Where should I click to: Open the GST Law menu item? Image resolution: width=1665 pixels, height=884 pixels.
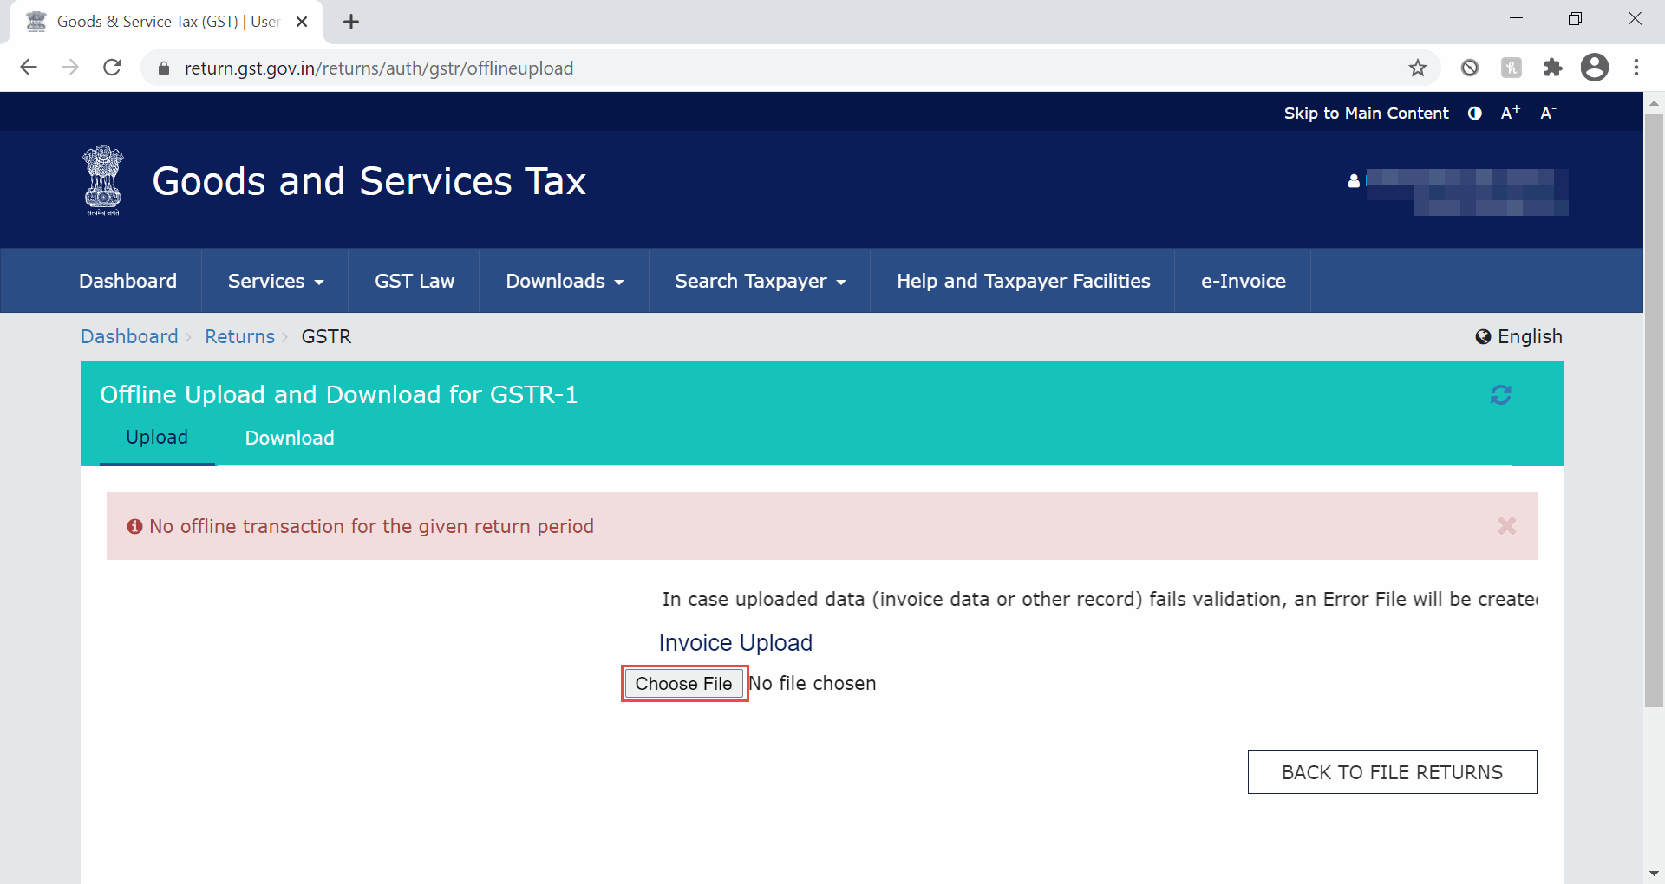tap(415, 281)
